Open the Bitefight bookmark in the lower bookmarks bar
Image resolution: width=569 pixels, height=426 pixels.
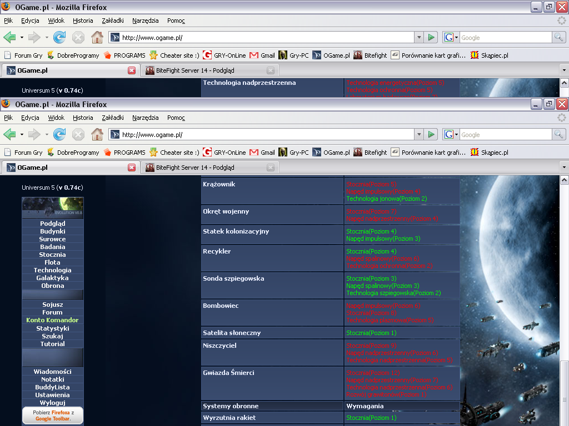370,153
